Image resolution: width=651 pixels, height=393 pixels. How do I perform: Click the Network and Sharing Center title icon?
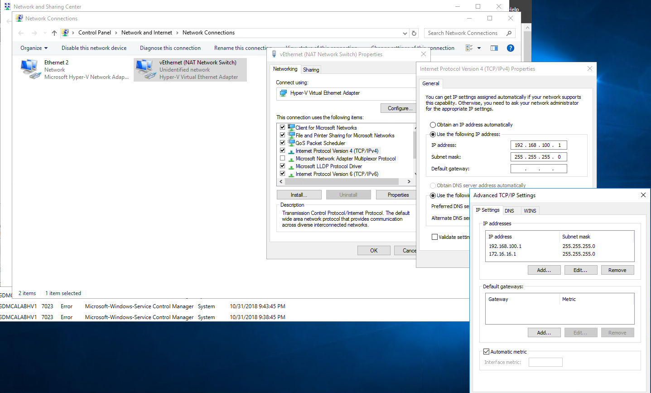pos(7,6)
